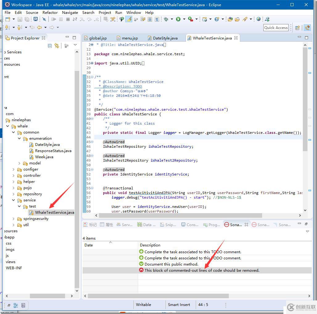317x314 pixels.
Task: Click the Next Annotation down-arrow icon
Action: 7,27
